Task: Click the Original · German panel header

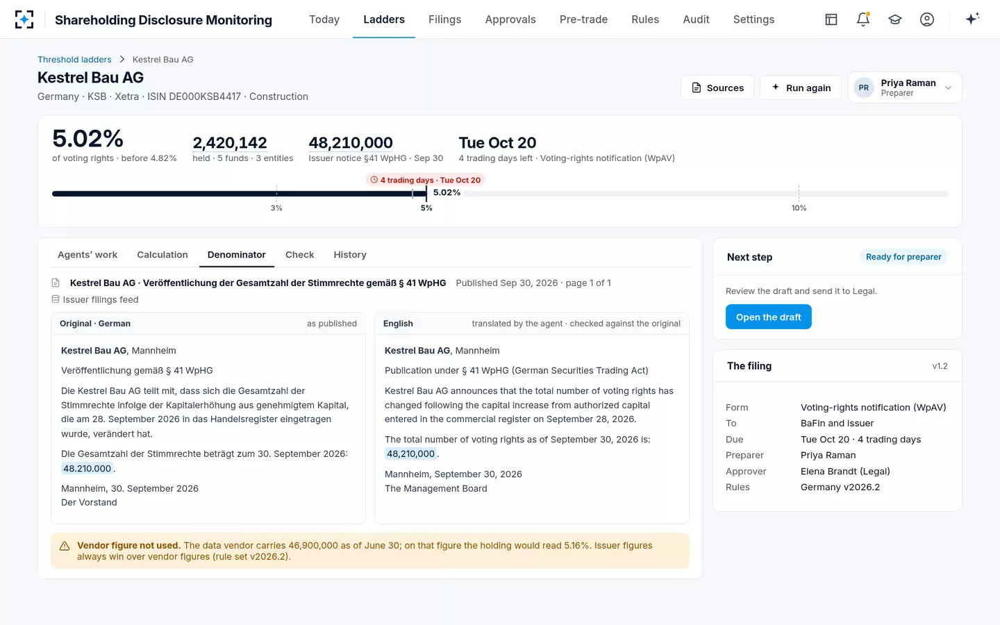Action: [x=208, y=324]
